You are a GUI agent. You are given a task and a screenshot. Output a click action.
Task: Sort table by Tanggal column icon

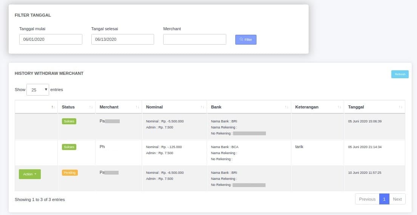pyautogui.click(x=400, y=107)
